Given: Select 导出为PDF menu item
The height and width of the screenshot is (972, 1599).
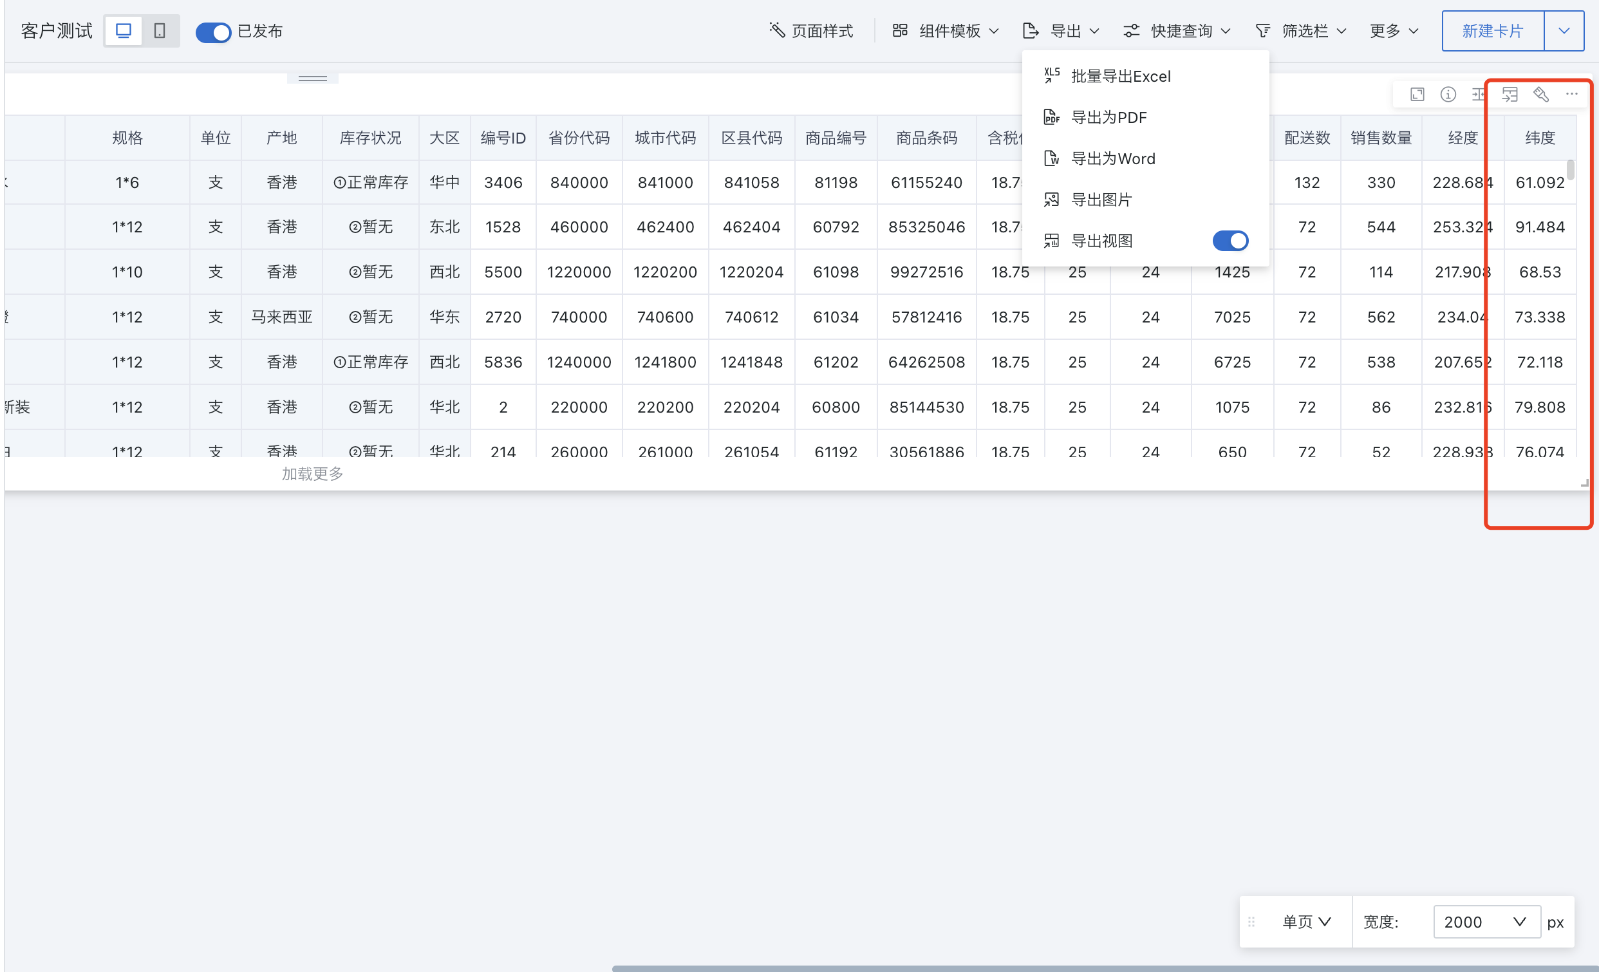Looking at the screenshot, I should [x=1145, y=117].
